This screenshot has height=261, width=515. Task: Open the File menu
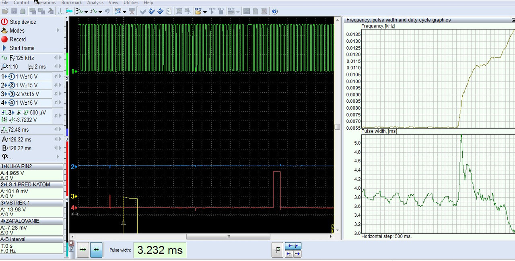point(5,2)
